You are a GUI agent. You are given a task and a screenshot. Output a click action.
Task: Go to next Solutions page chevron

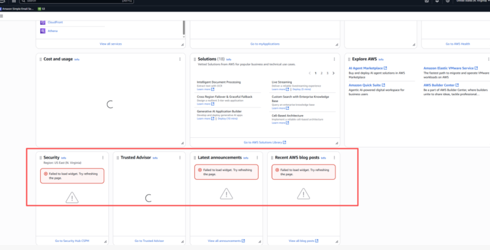coord(333,73)
